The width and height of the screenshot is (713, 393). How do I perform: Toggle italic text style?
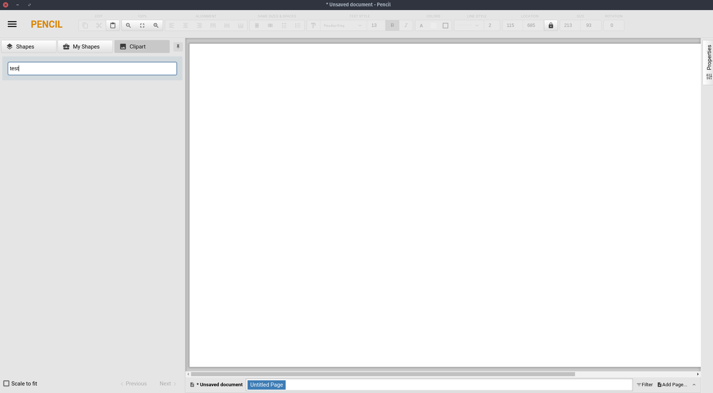pyautogui.click(x=406, y=25)
